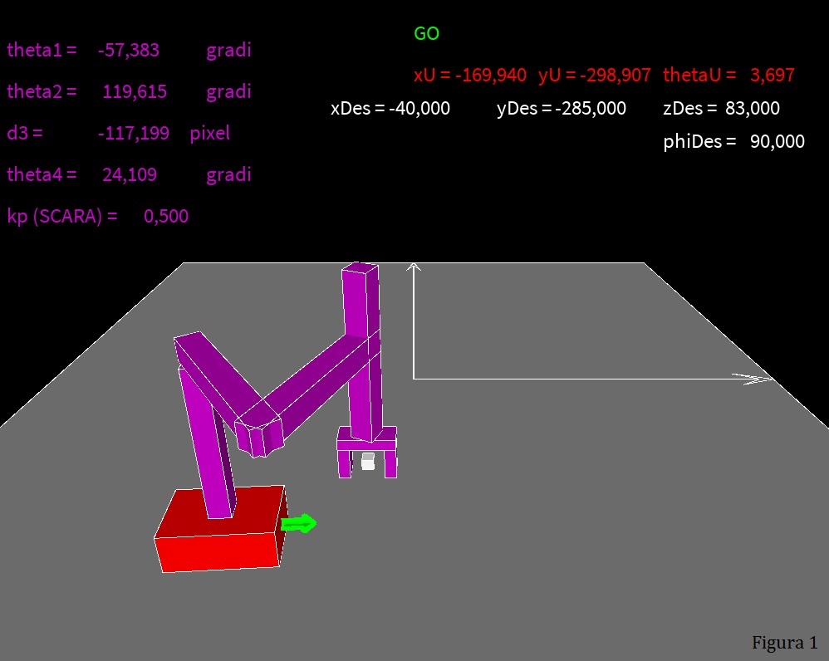Select the yDes target value -285,000
The height and width of the screenshot is (661, 829).
coord(590,109)
